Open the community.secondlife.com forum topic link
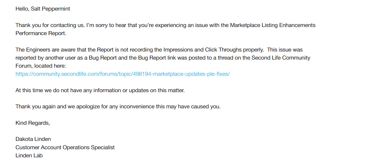 [123, 74]
